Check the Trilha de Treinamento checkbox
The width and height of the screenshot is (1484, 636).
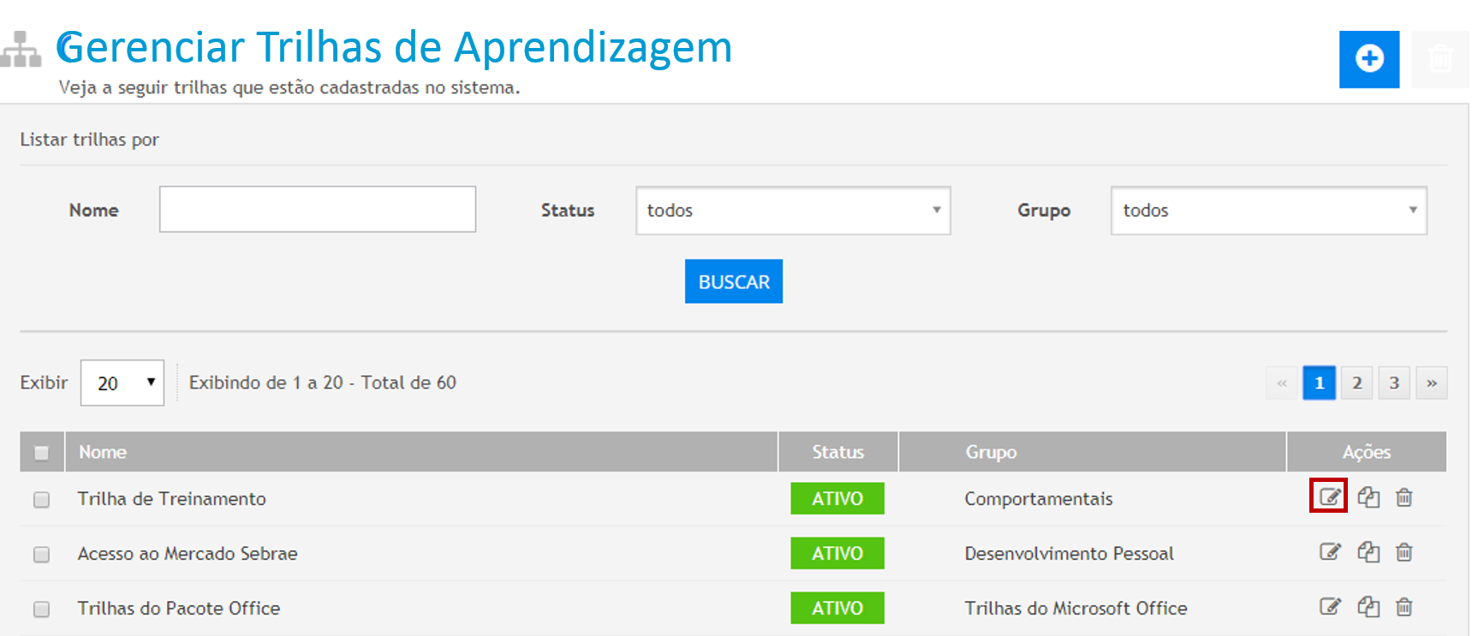41,500
